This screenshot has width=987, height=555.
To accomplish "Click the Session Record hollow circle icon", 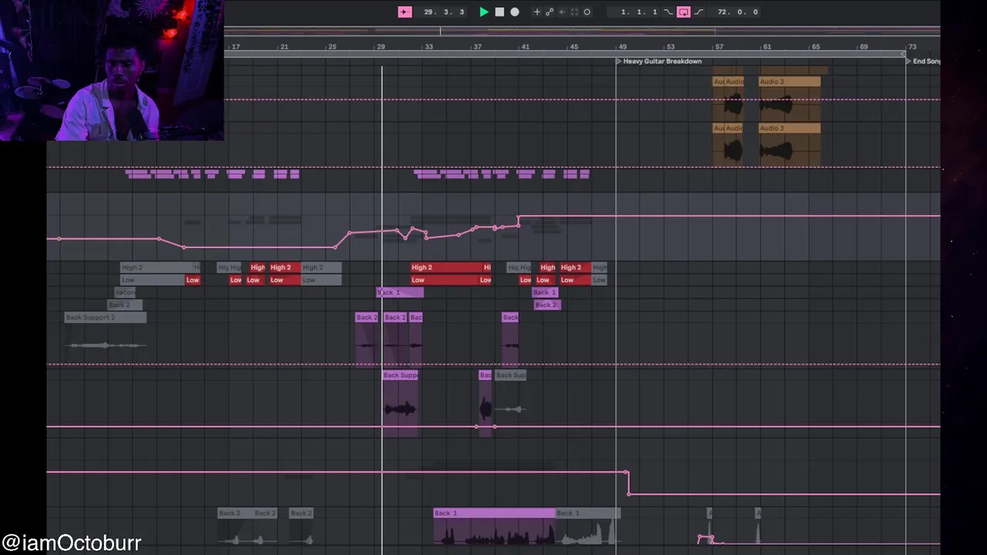I will [x=587, y=12].
